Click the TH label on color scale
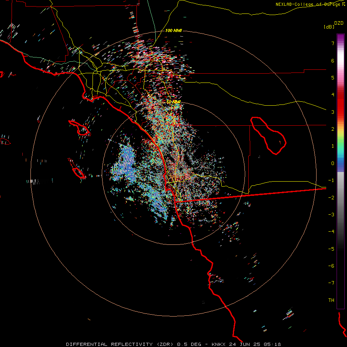The height and width of the screenshot is (347, 347). 331,300
